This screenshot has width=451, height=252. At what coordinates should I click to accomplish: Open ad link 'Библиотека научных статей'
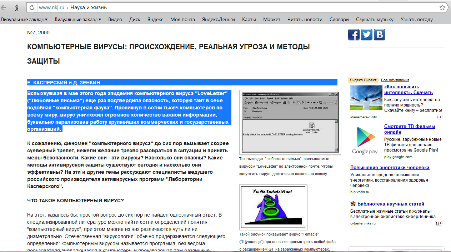pos(391,204)
